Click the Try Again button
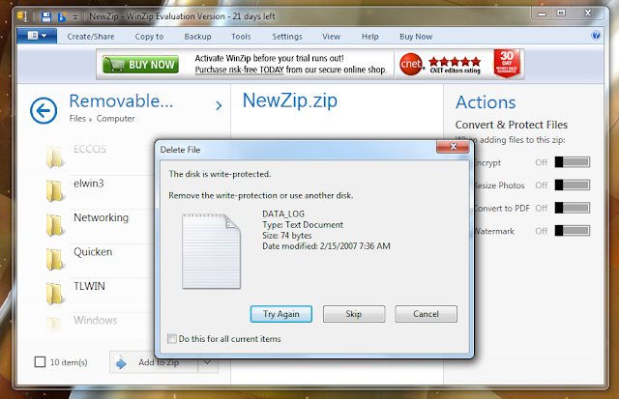This screenshot has height=399, width=619. tap(281, 314)
